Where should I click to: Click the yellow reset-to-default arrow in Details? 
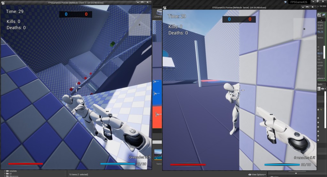tap(321, 110)
